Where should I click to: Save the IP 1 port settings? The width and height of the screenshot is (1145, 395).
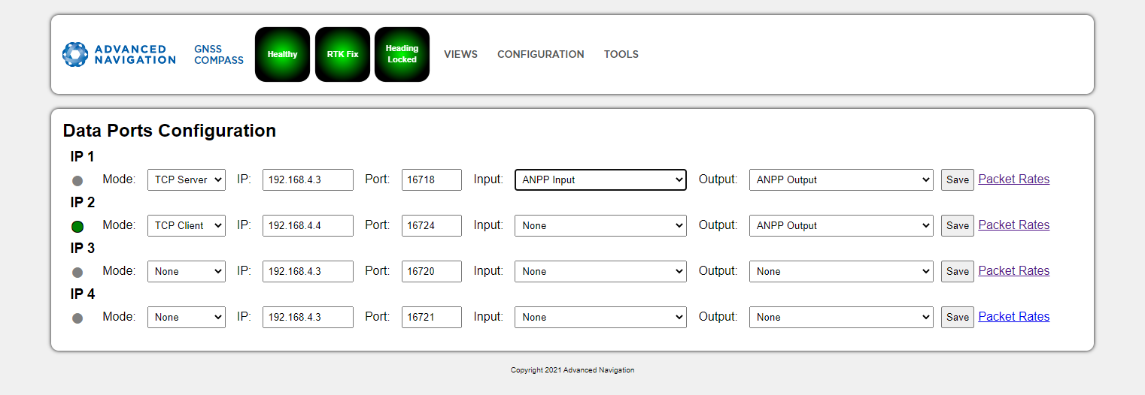coord(958,179)
